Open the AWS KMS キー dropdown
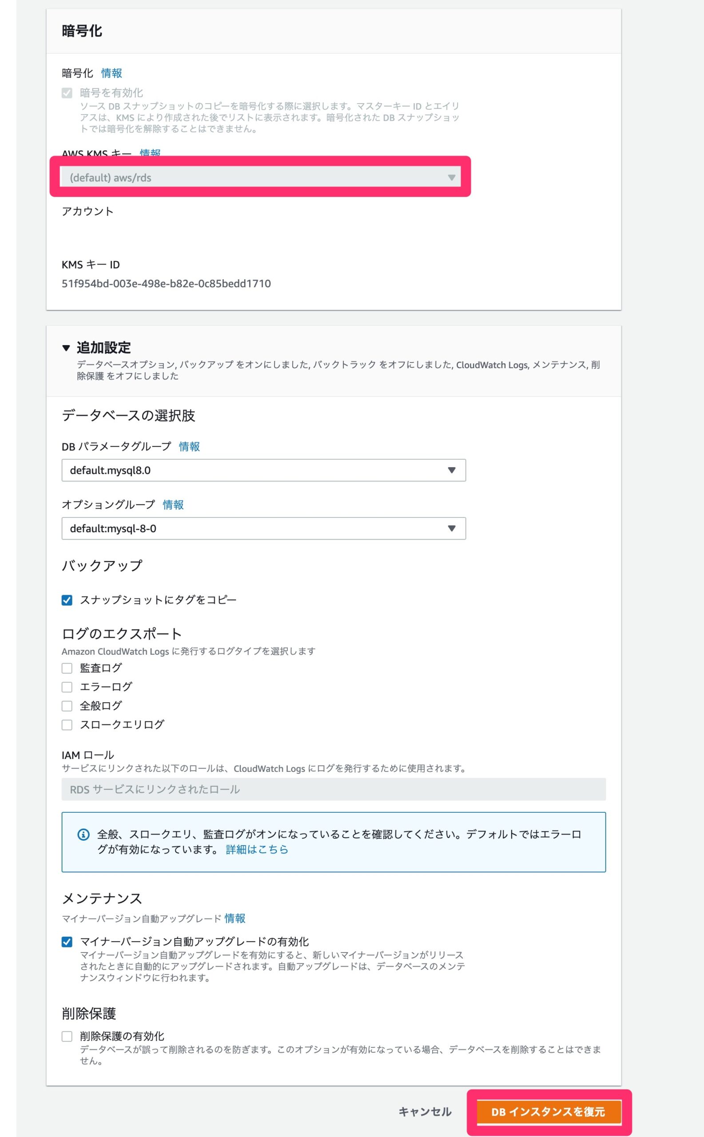704x1137 pixels. click(x=261, y=177)
